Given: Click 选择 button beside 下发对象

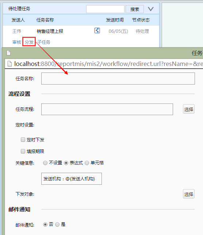Looking at the screenshot, I should [x=189, y=194].
